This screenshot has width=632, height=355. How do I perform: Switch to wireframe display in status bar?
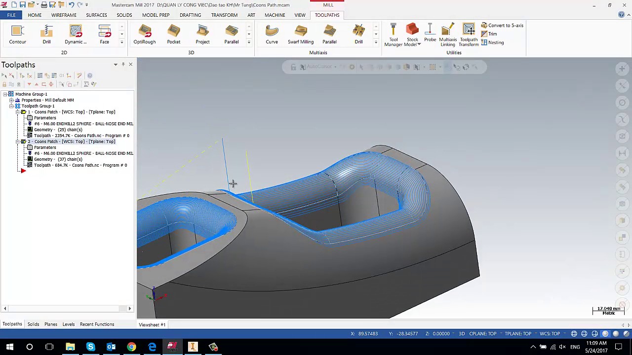pyautogui.click(x=574, y=334)
